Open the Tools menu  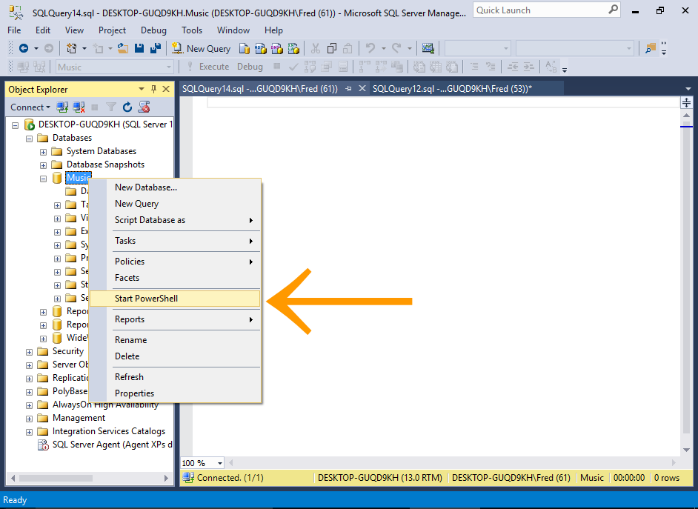tap(191, 30)
